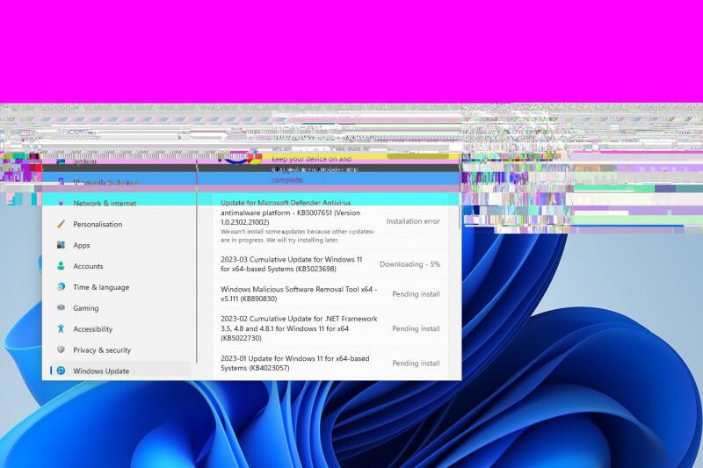Click Pending install status for KB5022730
703x468 pixels.
[416, 328]
